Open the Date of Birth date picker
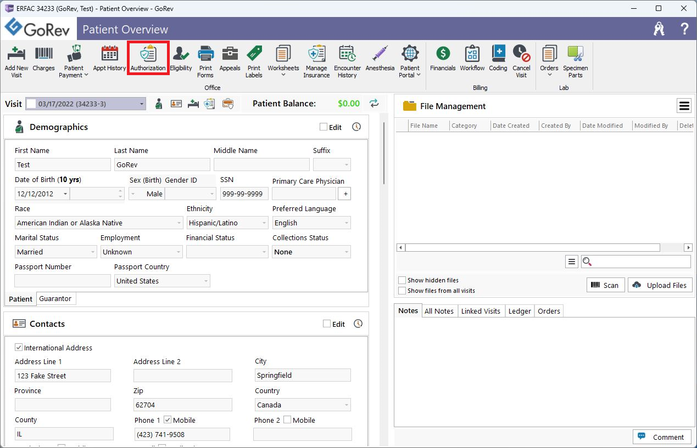 65,194
